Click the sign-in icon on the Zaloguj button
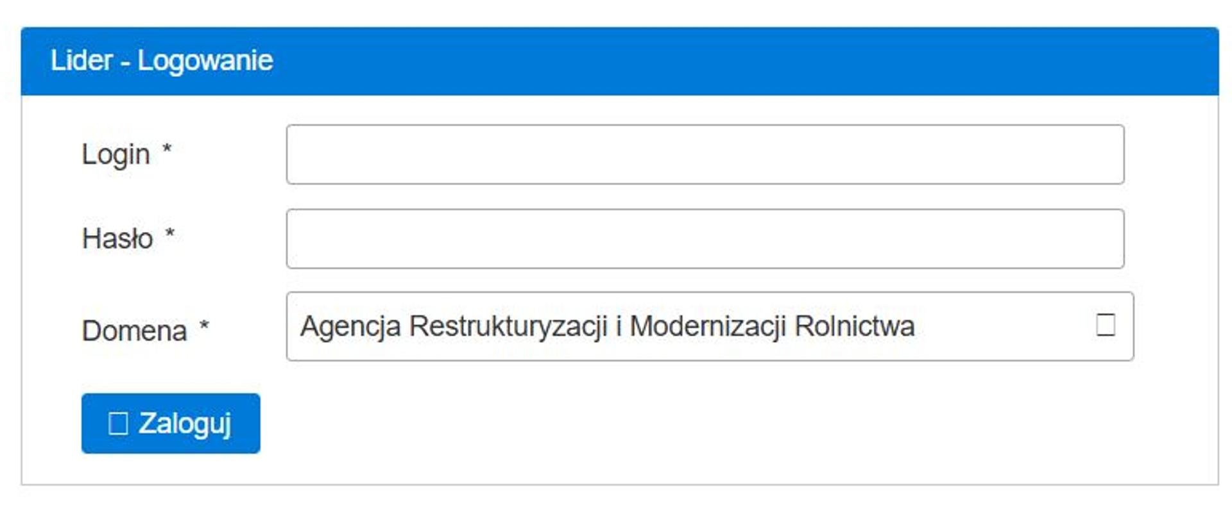 click(118, 424)
